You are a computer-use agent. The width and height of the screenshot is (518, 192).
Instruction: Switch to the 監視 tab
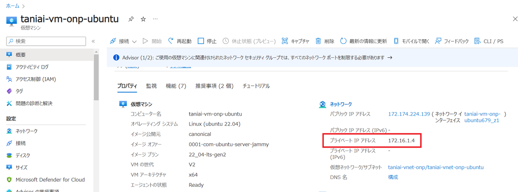(x=151, y=86)
